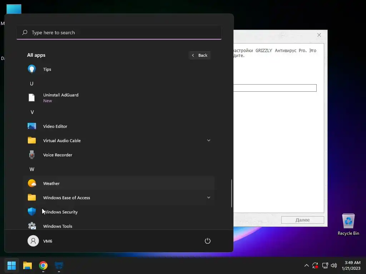This screenshot has width=366, height=274.
Task: Click the Recycle Bin label on desktop
Action: click(348, 233)
